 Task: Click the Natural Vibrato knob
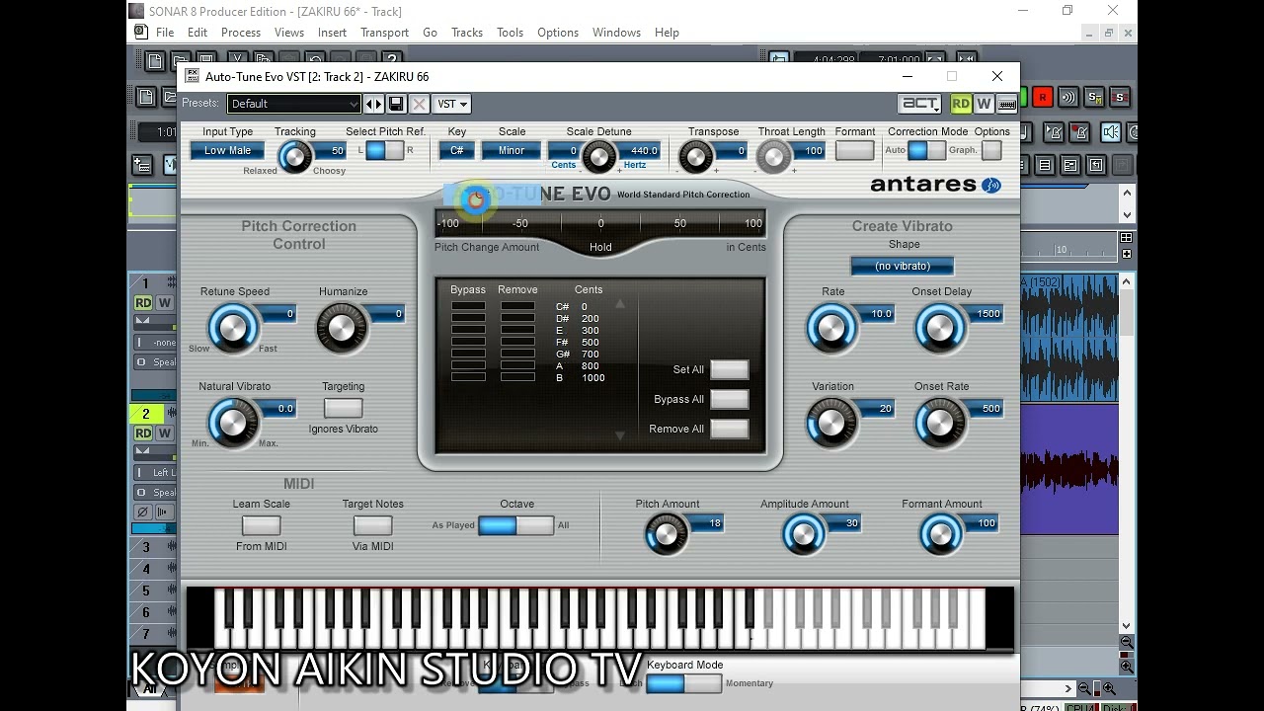click(233, 423)
